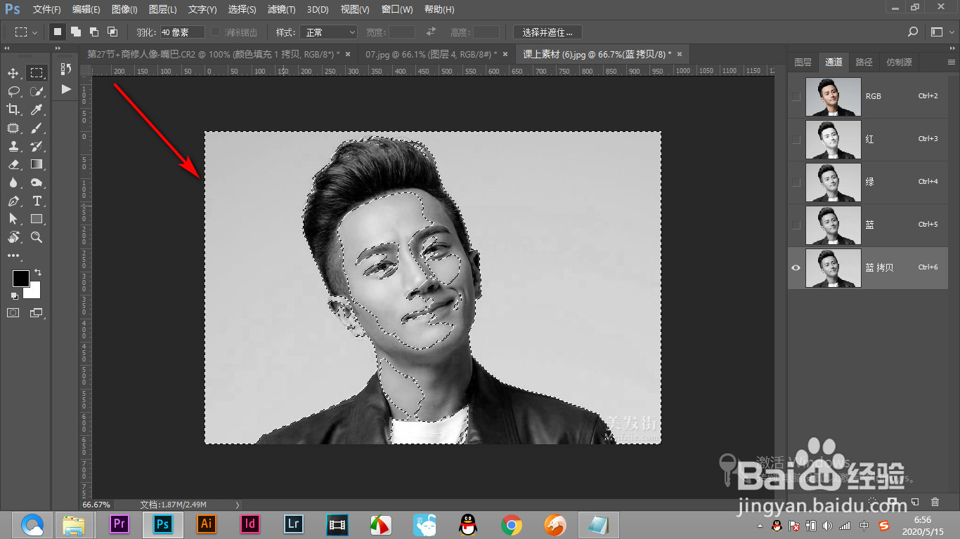Open the 选择(S) menu

point(242,10)
